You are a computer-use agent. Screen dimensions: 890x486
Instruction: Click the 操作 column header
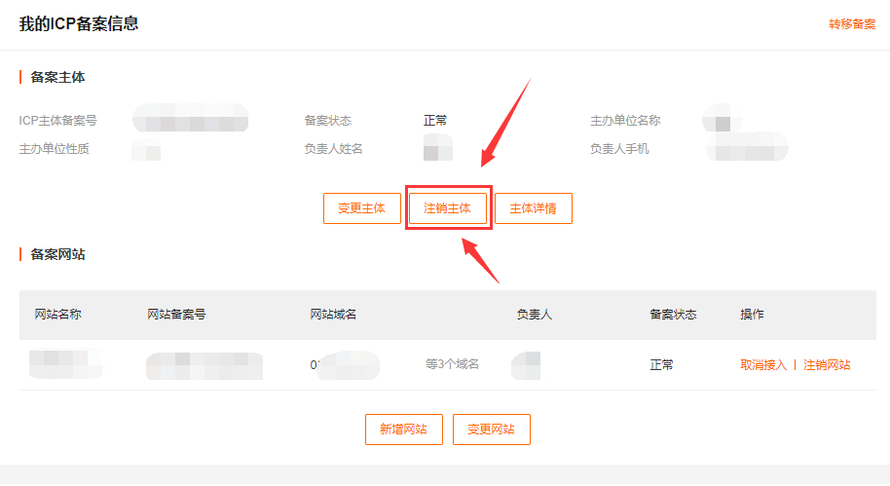[x=752, y=314]
